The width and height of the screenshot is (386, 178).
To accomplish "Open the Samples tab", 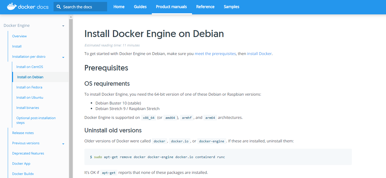I will coord(231,7).
